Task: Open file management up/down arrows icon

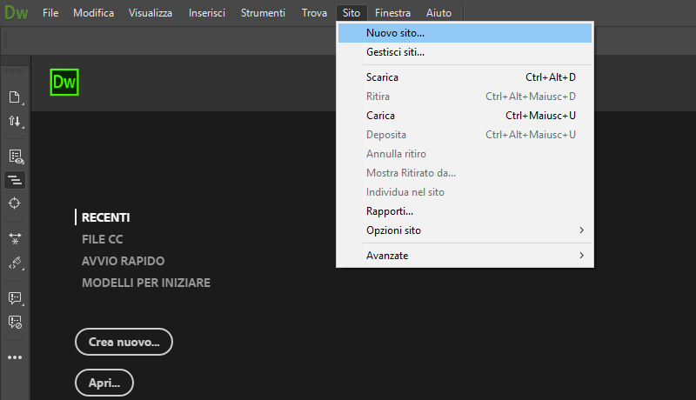Action: pyautogui.click(x=15, y=121)
